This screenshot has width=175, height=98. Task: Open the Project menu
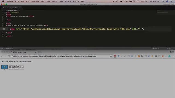pos(68,1)
